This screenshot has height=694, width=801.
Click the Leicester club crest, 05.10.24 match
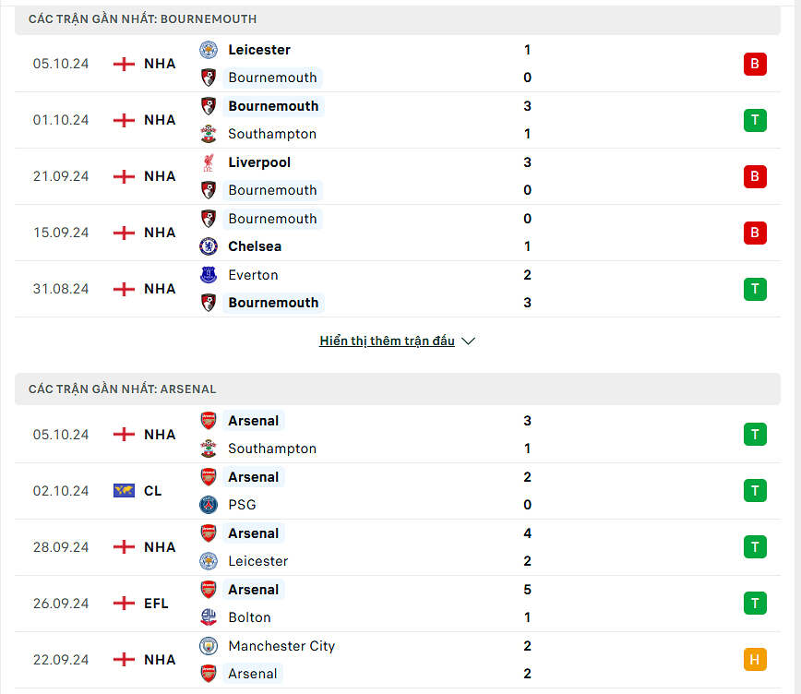[209, 50]
